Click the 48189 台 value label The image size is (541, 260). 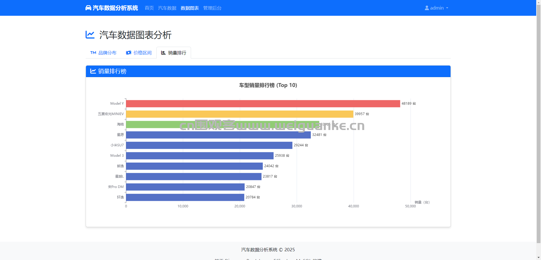coord(409,104)
